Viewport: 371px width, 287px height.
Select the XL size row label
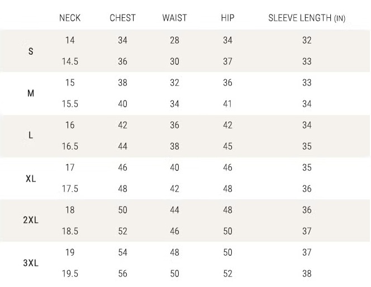pos(31,179)
